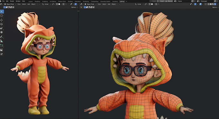This screenshot has height=119, width=219.
Task: Select the 3D Cursor tool
Action: 2,16
